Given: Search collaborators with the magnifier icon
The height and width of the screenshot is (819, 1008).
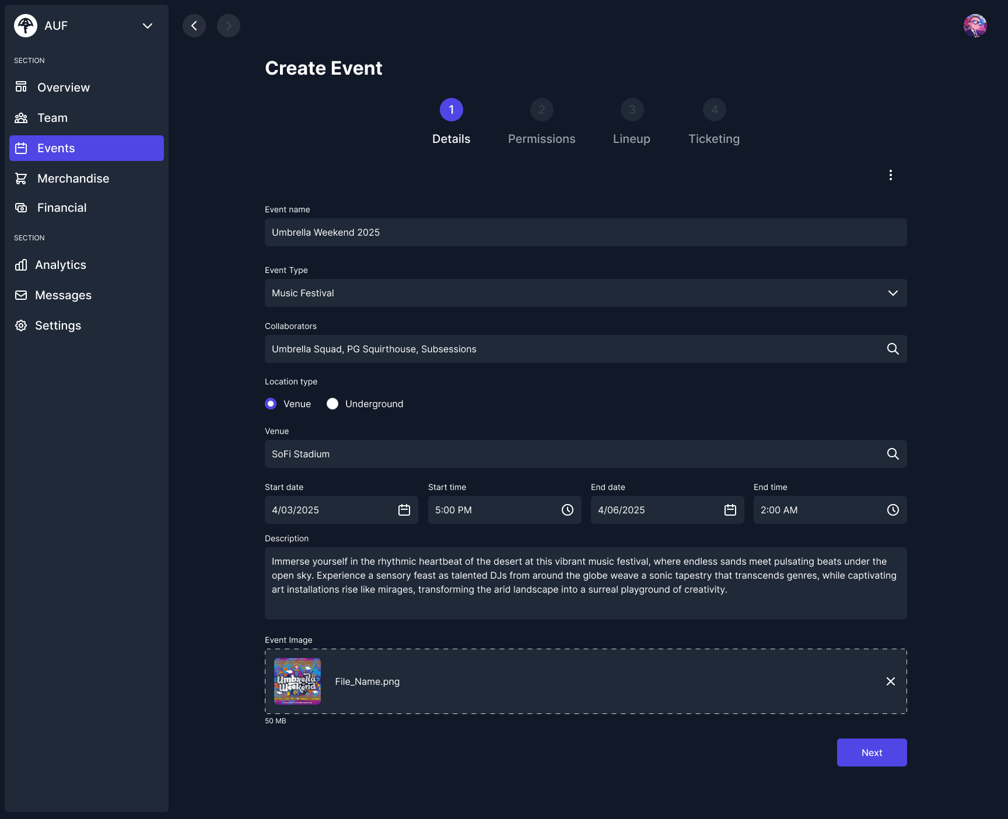Looking at the screenshot, I should [892, 349].
